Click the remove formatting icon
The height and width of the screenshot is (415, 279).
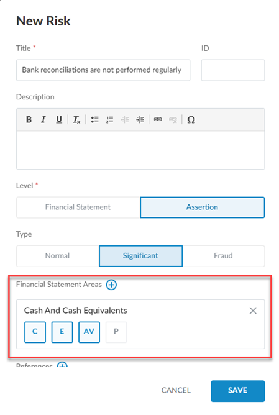point(76,120)
